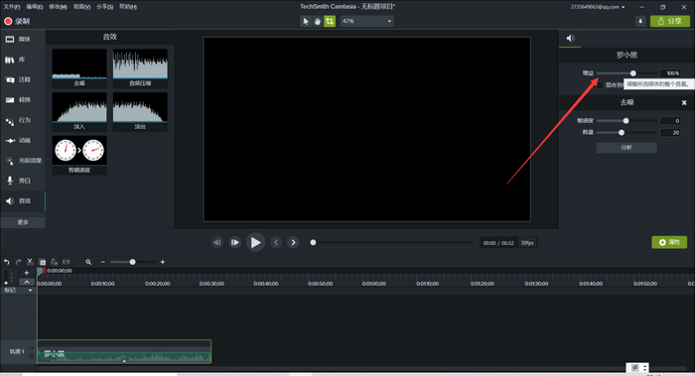Open the 视图 view menu
695x376 pixels.
81,7
